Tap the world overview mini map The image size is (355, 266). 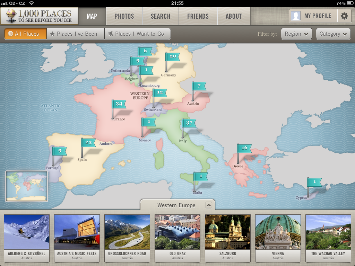27,186
